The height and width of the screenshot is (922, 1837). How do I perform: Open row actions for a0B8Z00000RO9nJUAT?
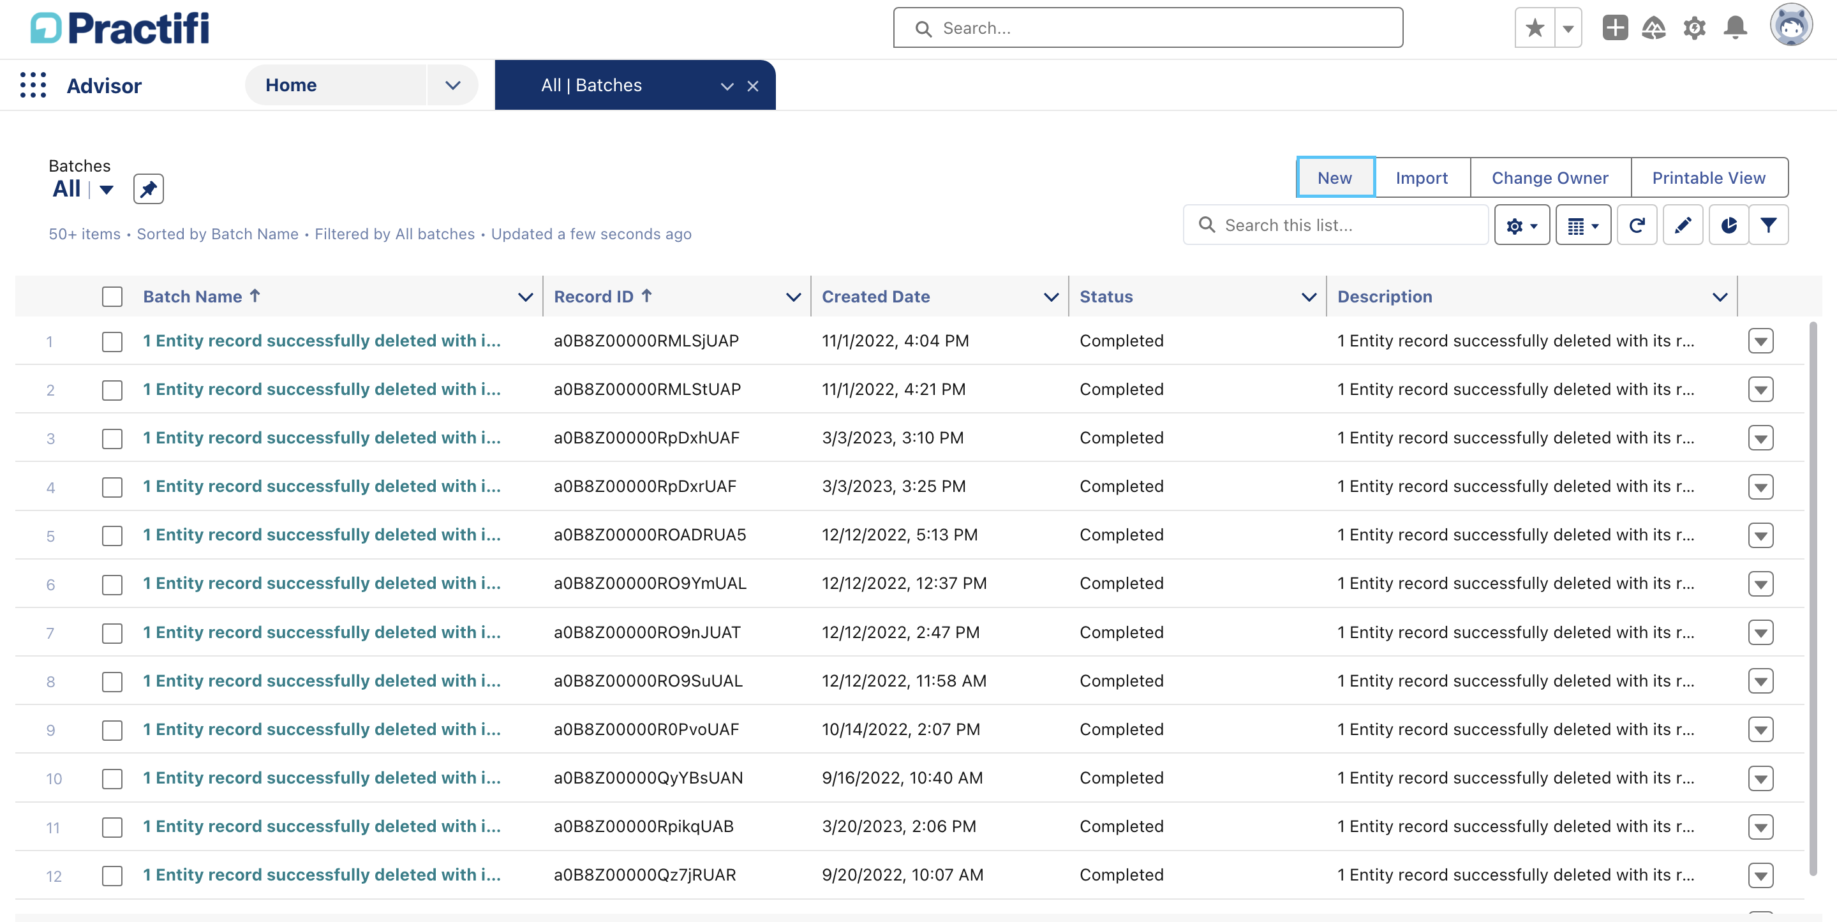[x=1760, y=632]
